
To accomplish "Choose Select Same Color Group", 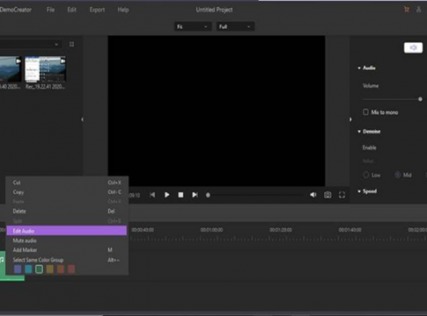I will click(67, 260).
